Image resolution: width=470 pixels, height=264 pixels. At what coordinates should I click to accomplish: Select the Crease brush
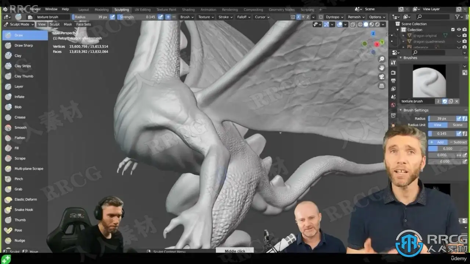[x=25, y=117]
